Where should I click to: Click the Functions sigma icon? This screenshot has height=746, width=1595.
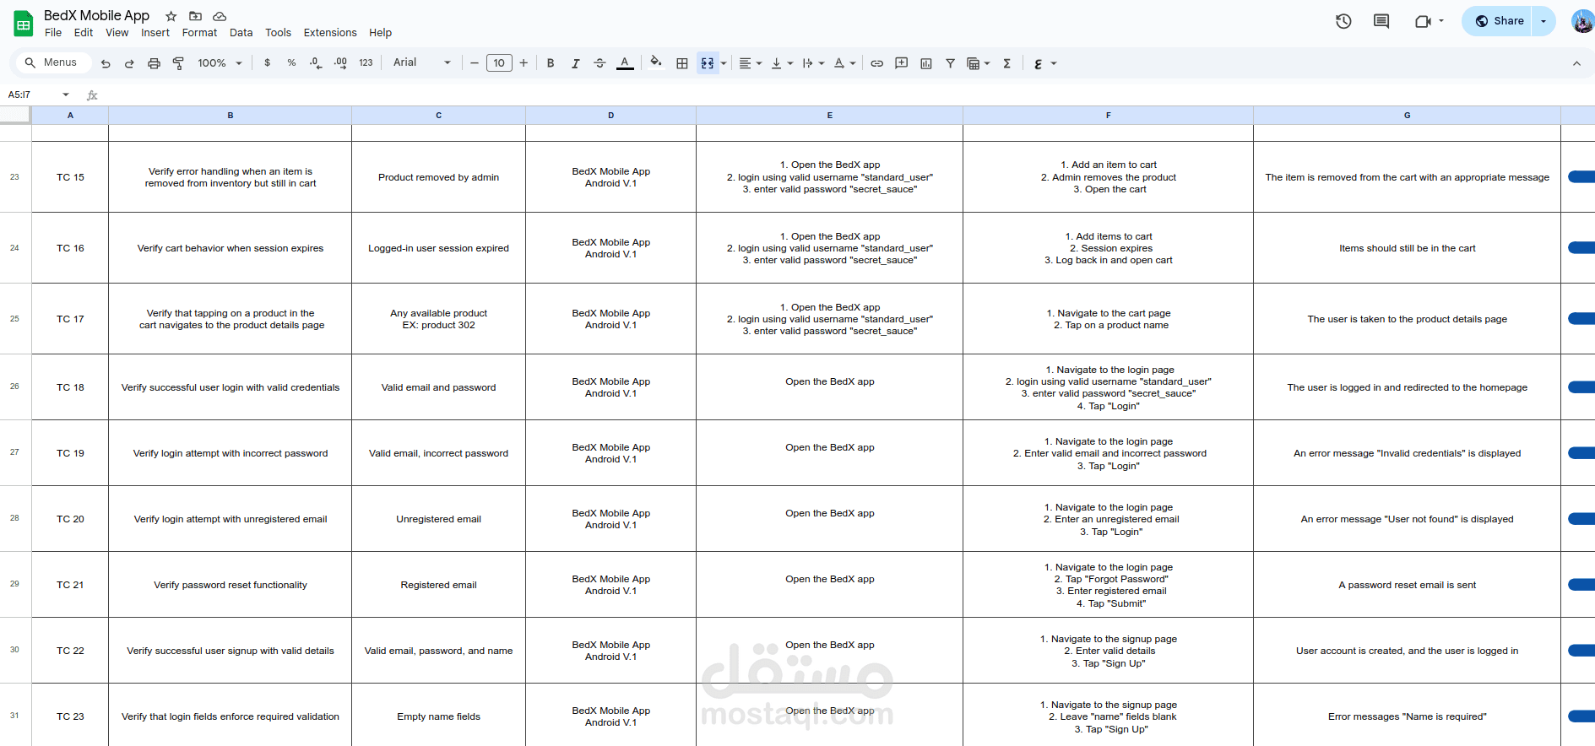pos(1006,63)
